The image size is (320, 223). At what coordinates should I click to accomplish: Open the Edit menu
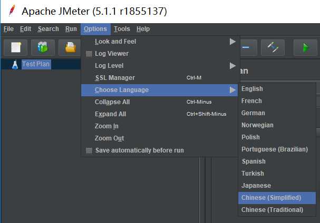pyautogui.click(x=25, y=29)
